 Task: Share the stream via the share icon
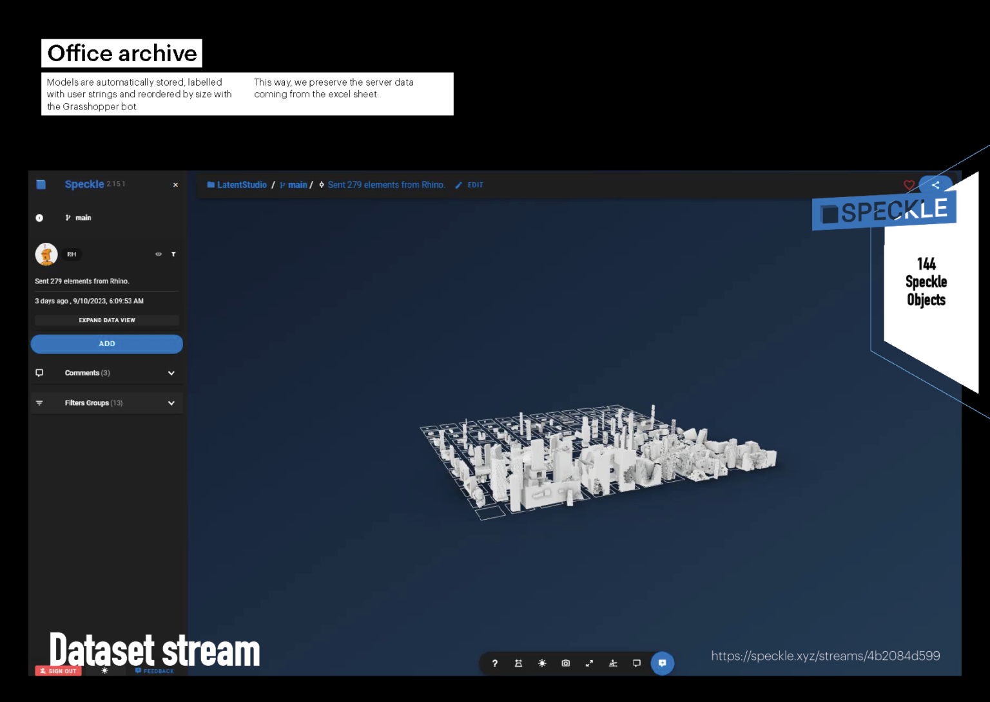(x=936, y=185)
